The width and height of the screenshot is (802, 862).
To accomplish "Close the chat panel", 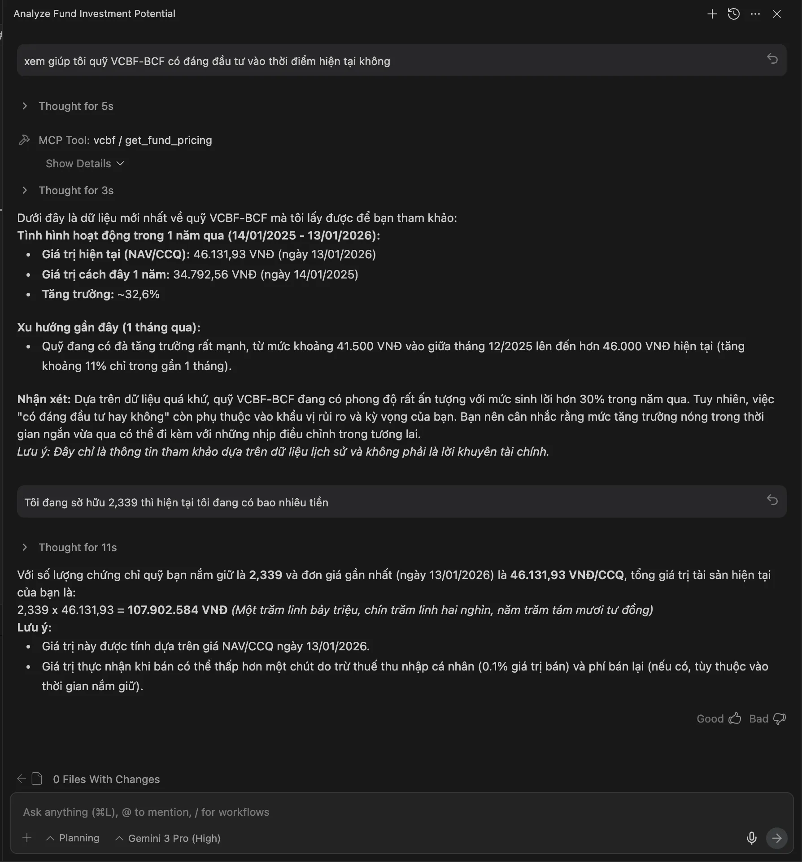I will point(777,14).
